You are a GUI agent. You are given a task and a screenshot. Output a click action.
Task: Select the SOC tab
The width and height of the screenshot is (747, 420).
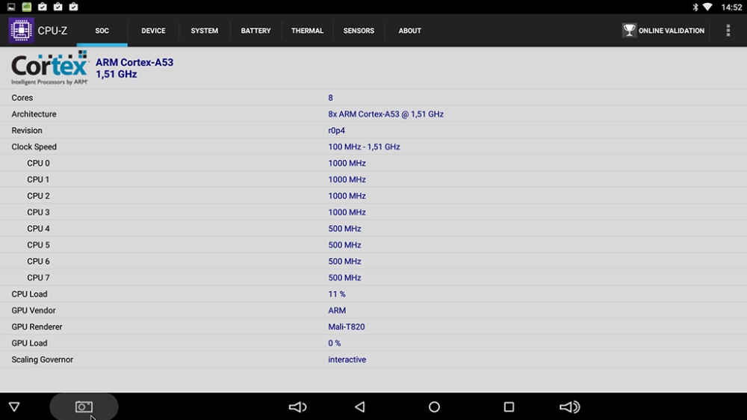[x=102, y=31]
